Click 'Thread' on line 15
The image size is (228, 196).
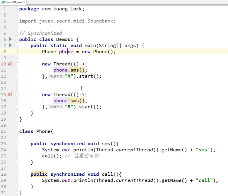point(62,95)
